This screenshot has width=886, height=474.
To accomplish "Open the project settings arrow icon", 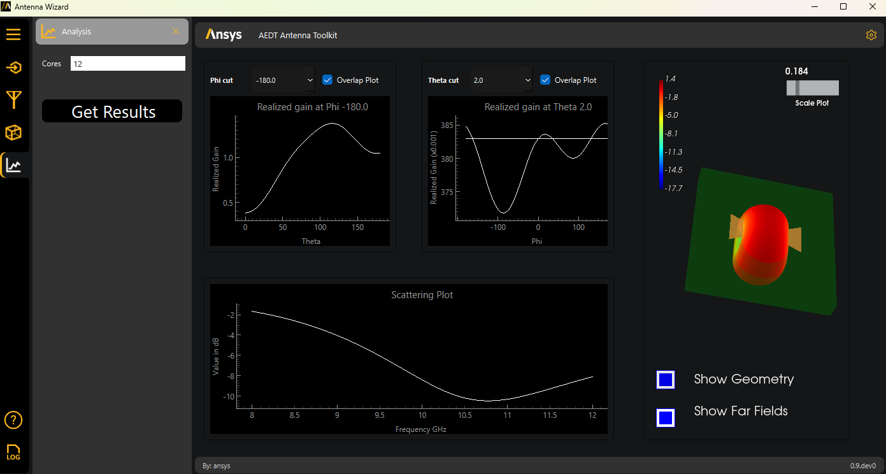I will (13, 68).
